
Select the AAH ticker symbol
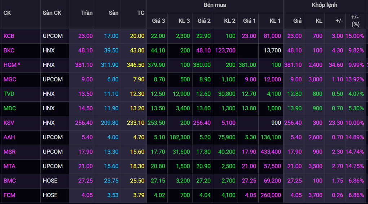point(9,137)
